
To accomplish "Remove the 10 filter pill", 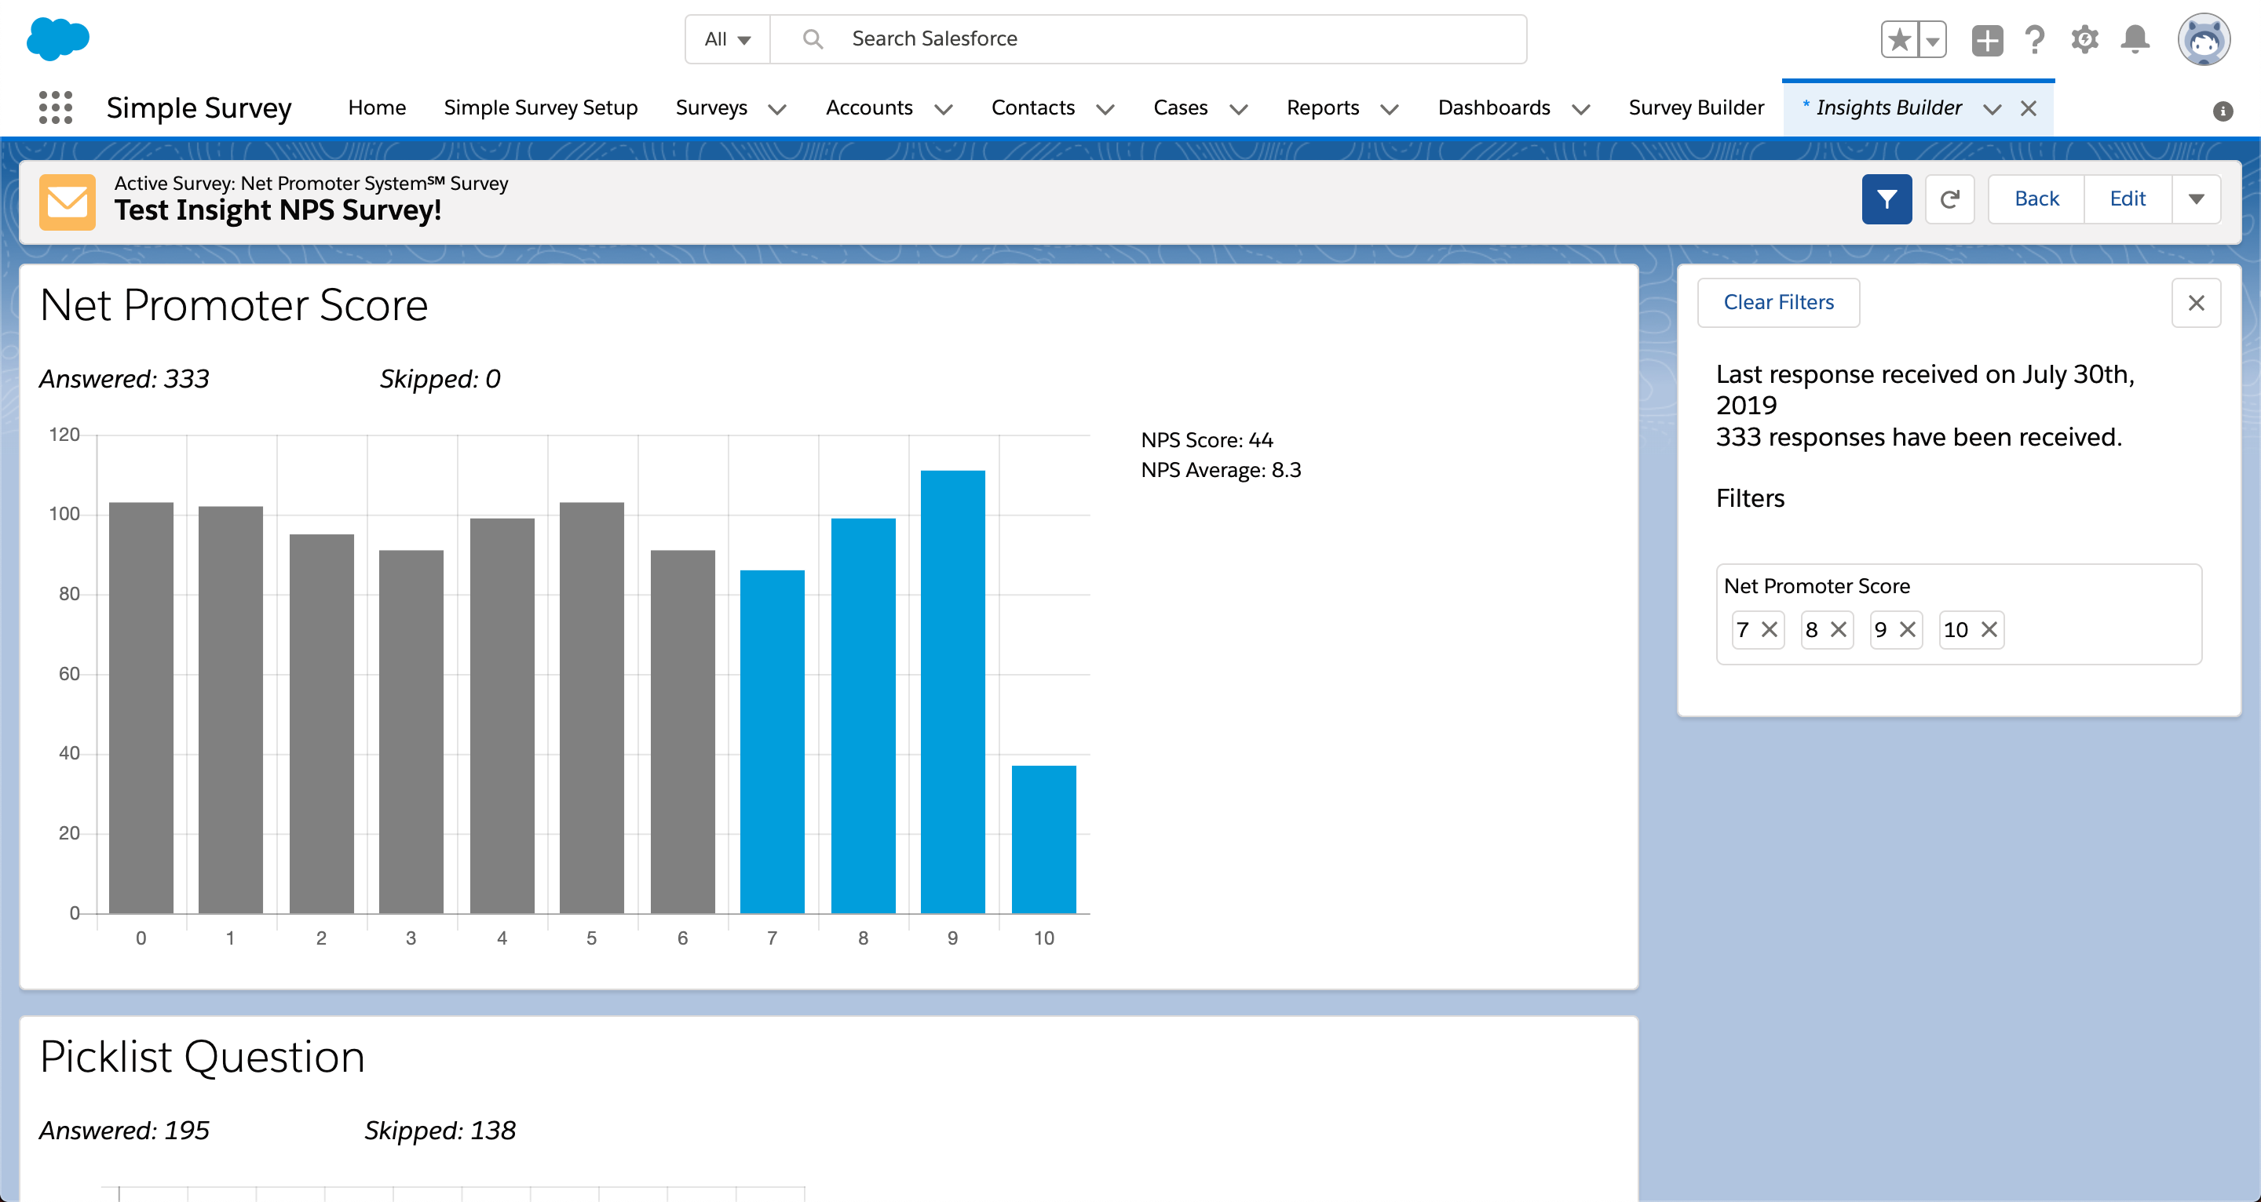I will click(x=1989, y=629).
